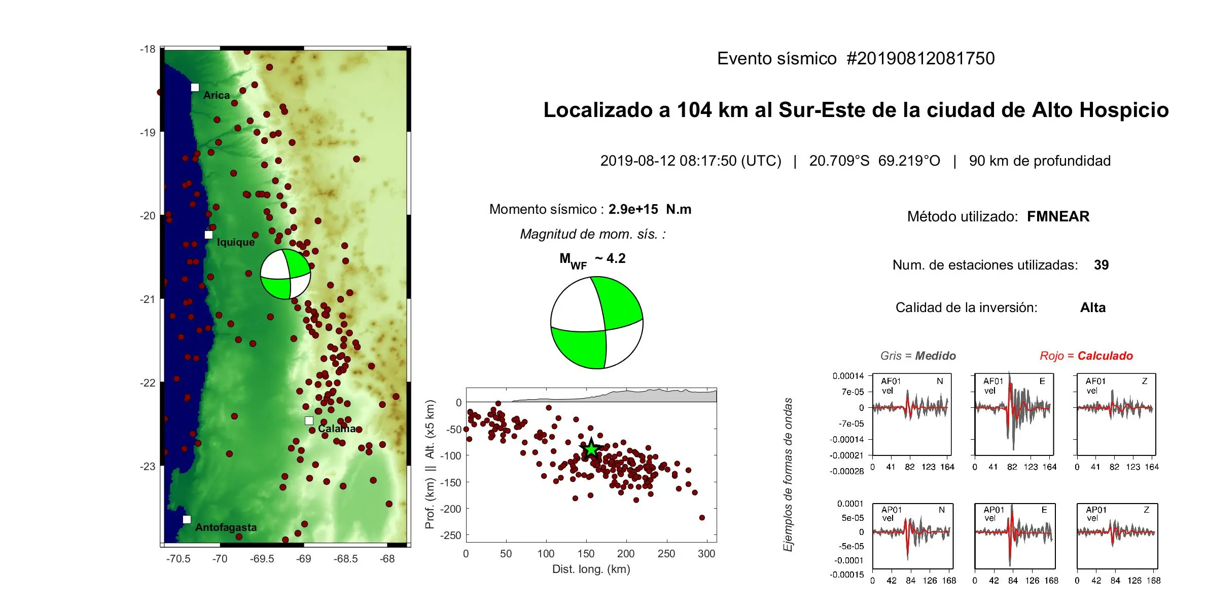Image resolution: width=1206 pixels, height=614 pixels.
Task: Click the white square marker for Calama
Action: click(x=309, y=420)
